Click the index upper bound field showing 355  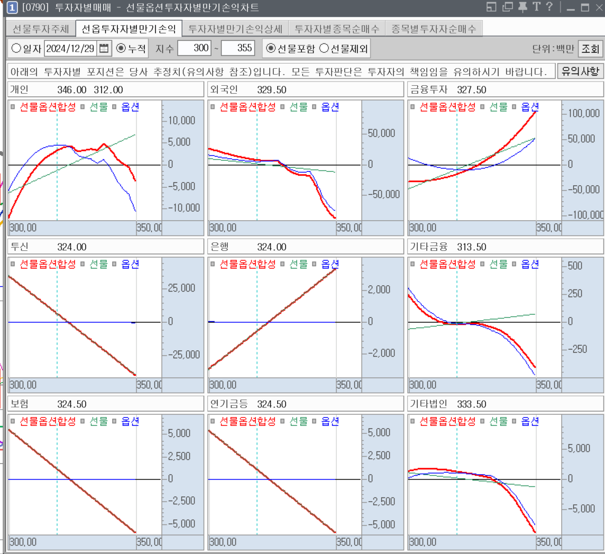tap(238, 49)
